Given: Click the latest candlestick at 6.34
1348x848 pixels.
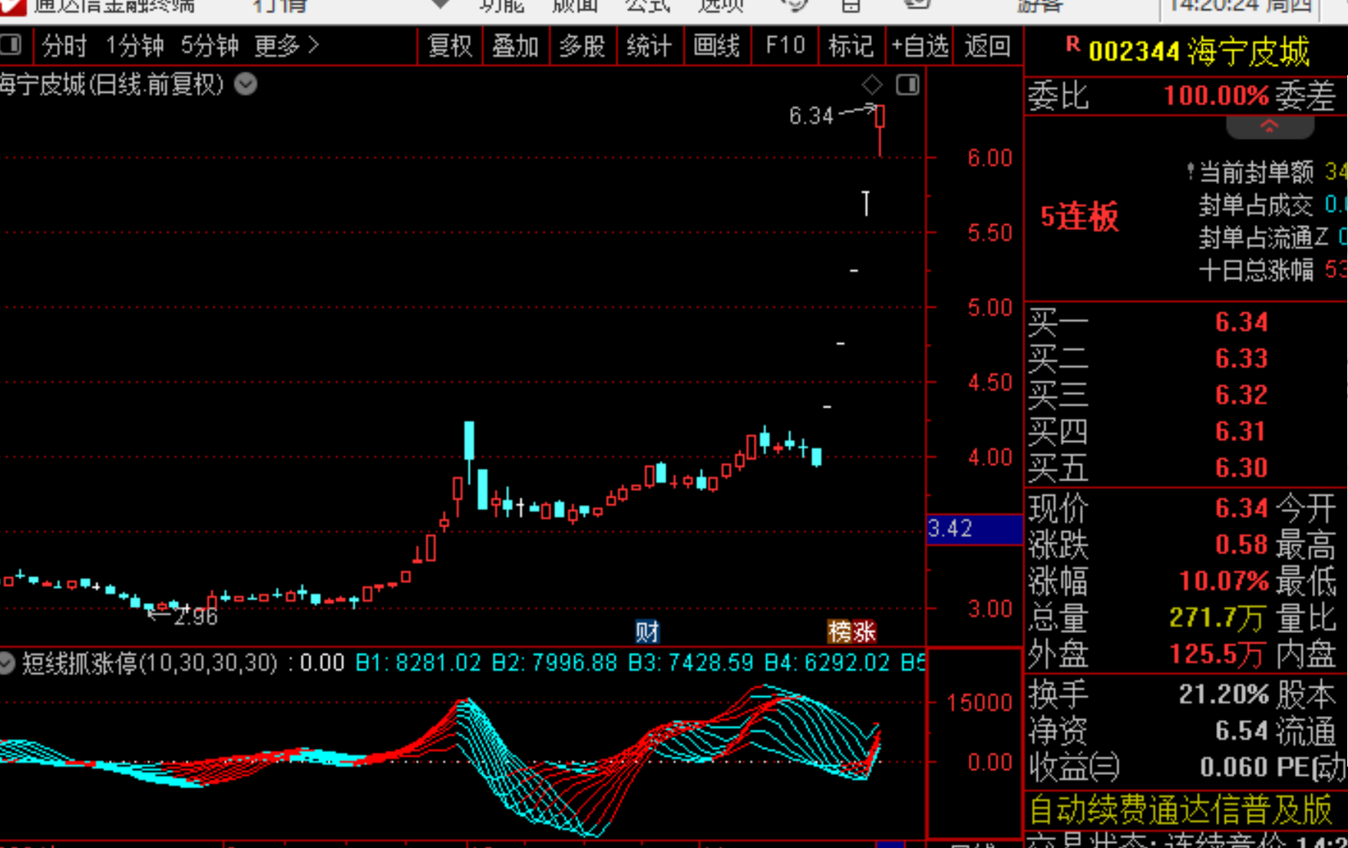Looking at the screenshot, I should click(880, 117).
